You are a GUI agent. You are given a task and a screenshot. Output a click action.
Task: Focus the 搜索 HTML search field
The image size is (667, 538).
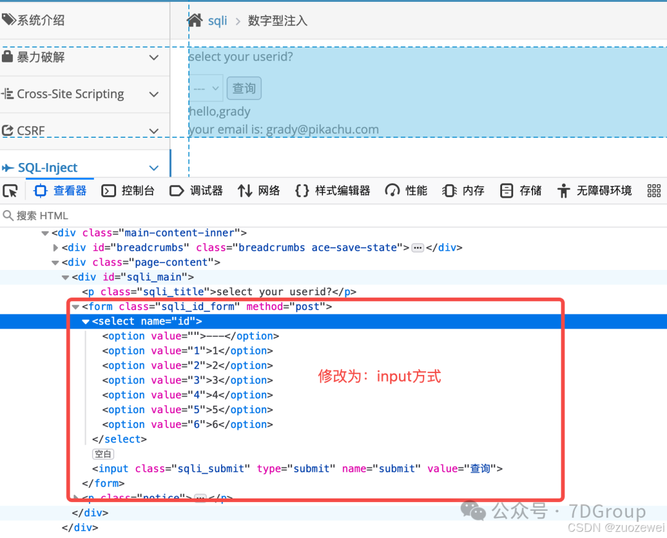coord(333,216)
